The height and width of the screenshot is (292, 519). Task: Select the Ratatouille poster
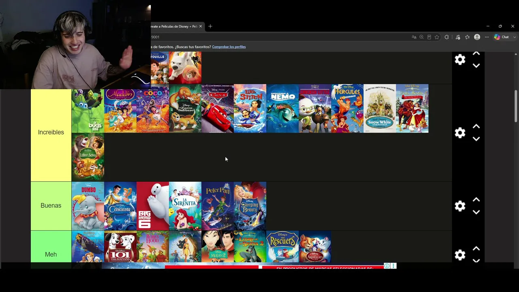[160, 68]
